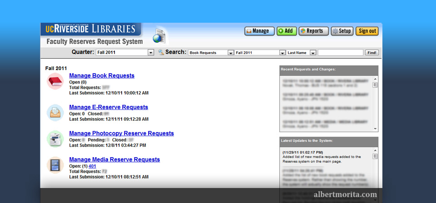Open the Manage menu button
The height and width of the screenshot is (203, 436).
[259, 31]
